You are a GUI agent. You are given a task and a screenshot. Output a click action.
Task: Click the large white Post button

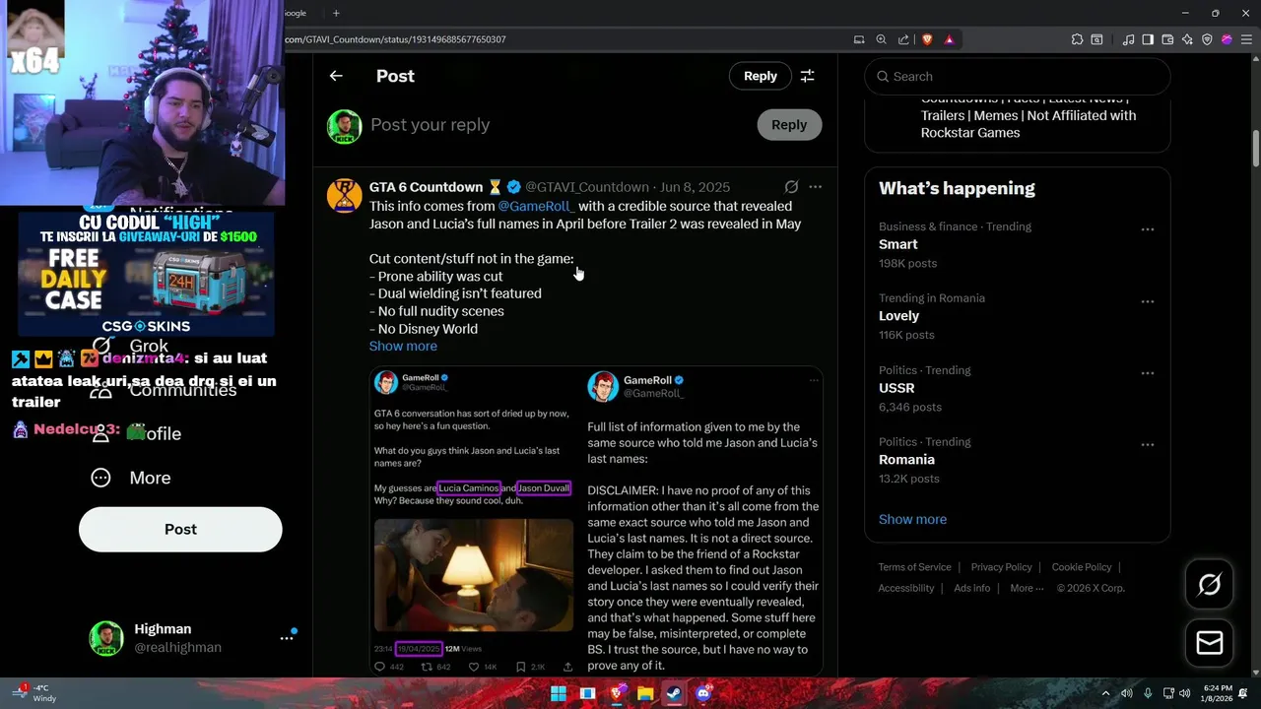180,529
